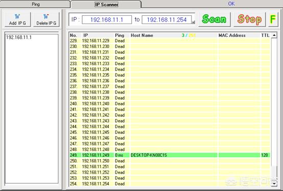Select the row for 192.168.11.250
This screenshot has width=283, height=191.
click(170, 161)
